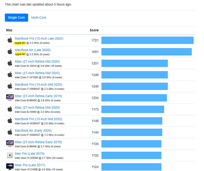Click the Mac column header
Screen dimensions: 204x171
click(x=9, y=30)
